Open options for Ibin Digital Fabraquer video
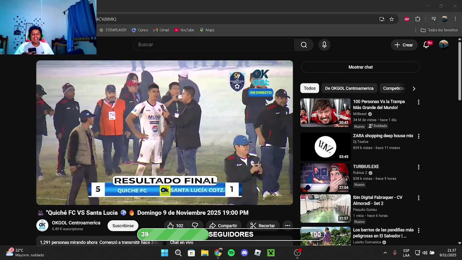462x260 pixels. point(419,198)
